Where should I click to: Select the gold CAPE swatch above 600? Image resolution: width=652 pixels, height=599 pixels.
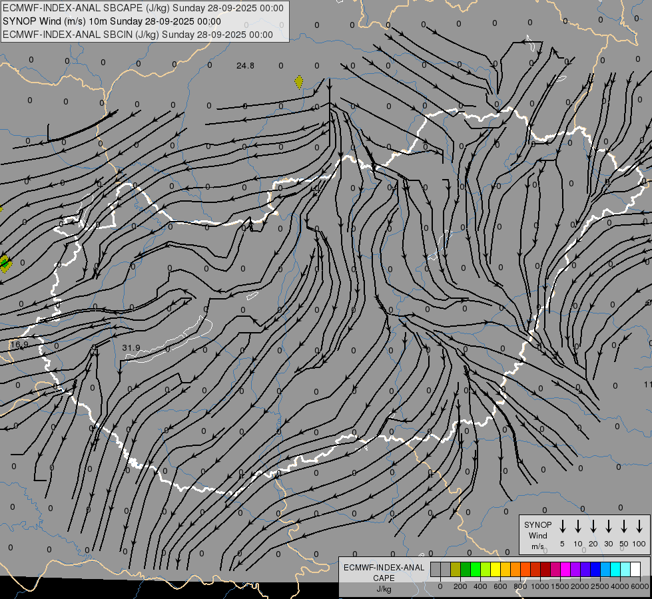coord(505,569)
